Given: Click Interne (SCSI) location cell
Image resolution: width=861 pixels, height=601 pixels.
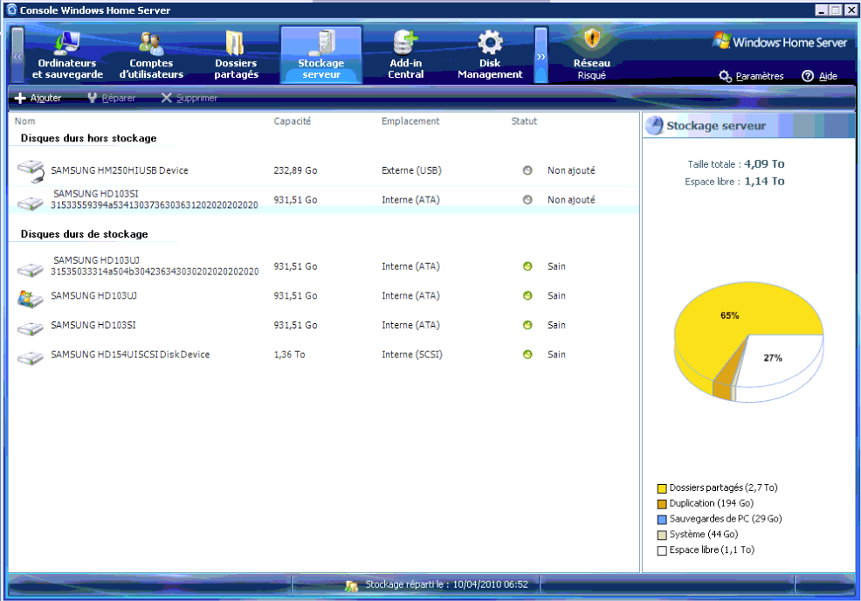Looking at the screenshot, I should click(412, 355).
